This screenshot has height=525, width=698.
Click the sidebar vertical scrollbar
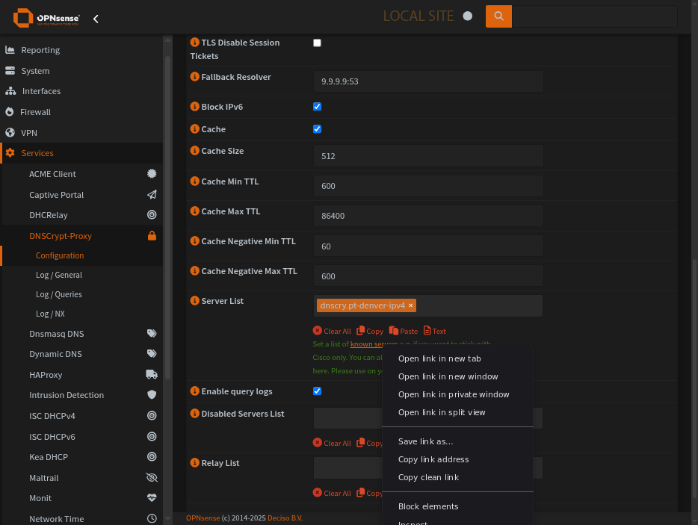tap(168, 218)
